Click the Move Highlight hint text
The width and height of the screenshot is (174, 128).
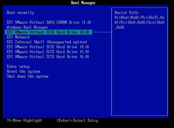tap(25, 120)
